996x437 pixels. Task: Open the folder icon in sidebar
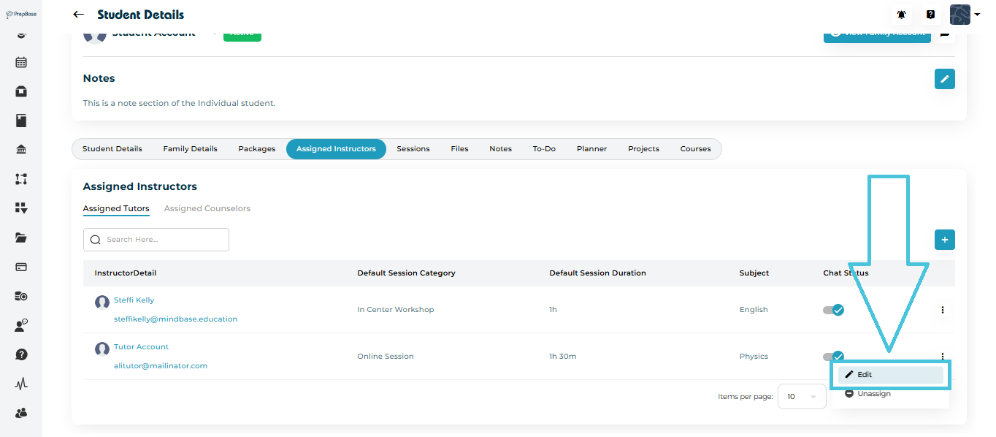[x=21, y=237]
